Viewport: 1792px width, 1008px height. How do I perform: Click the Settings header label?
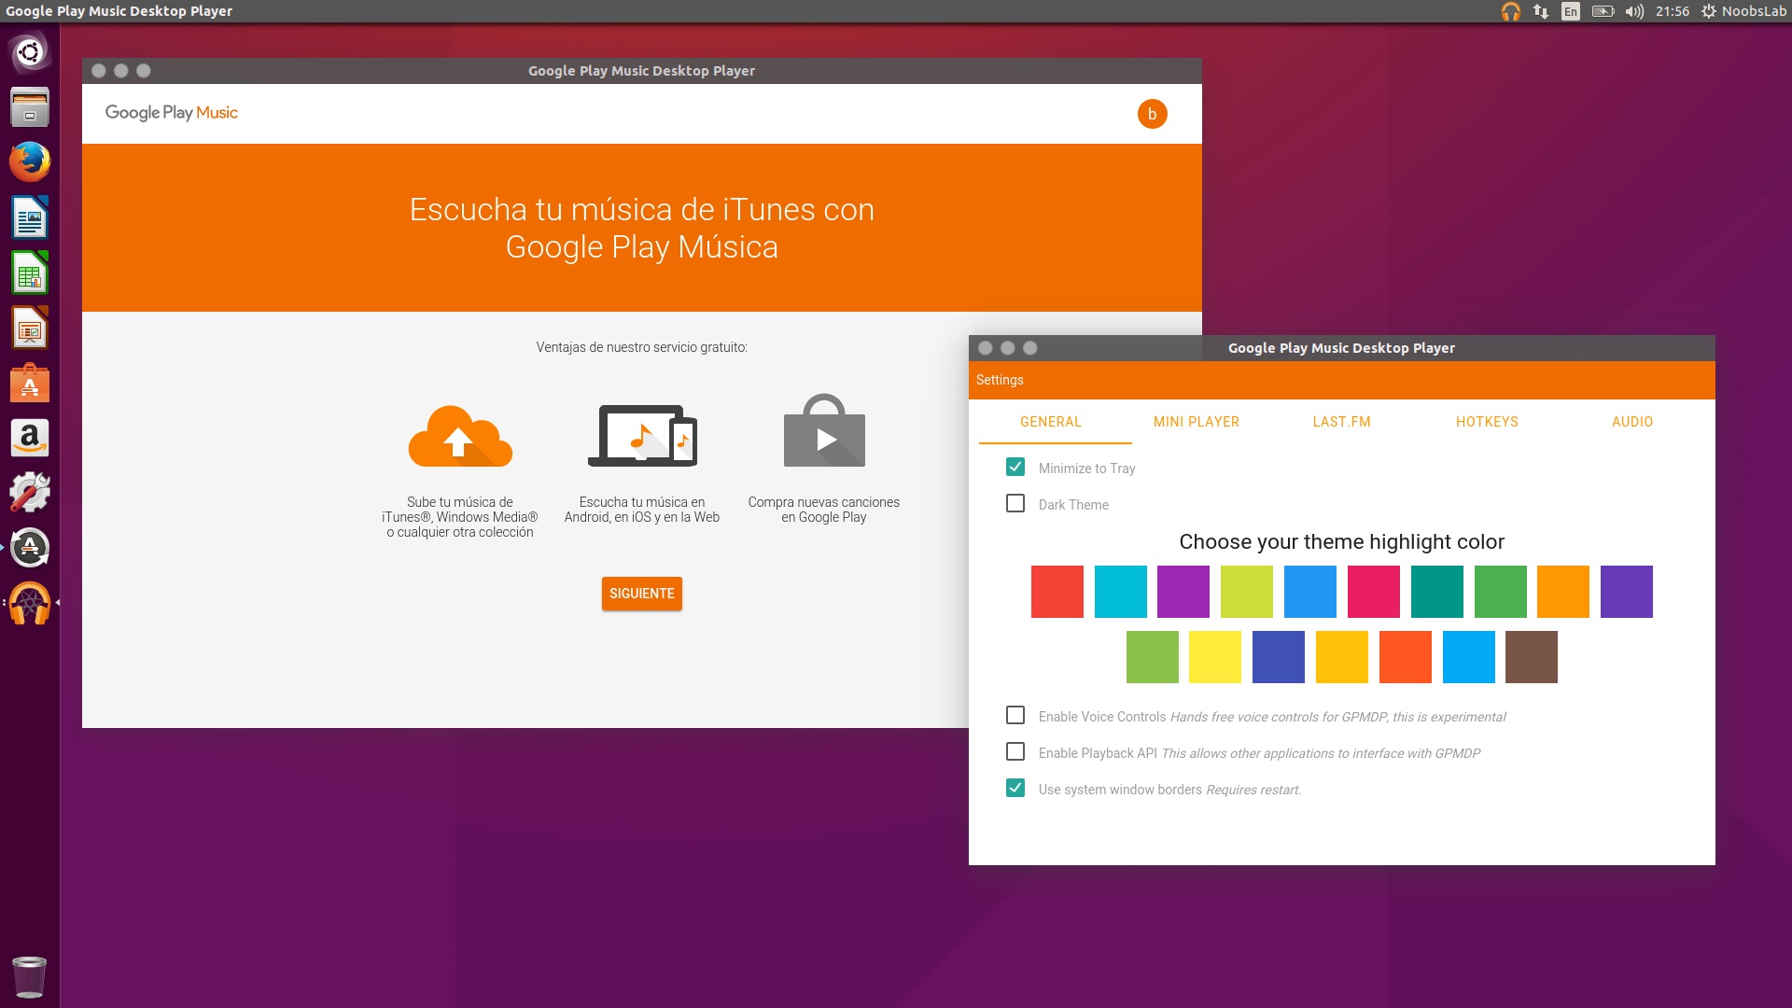click(1000, 380)
